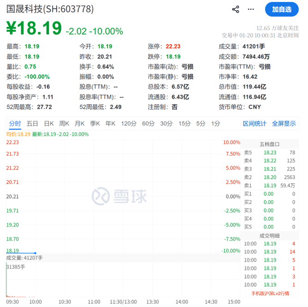
Task: Select the 120分 interval tab
Action: pos(129,124)
